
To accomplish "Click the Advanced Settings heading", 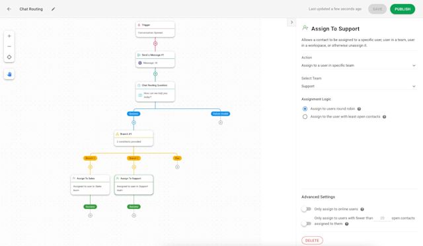I will (x=318, y=197).
